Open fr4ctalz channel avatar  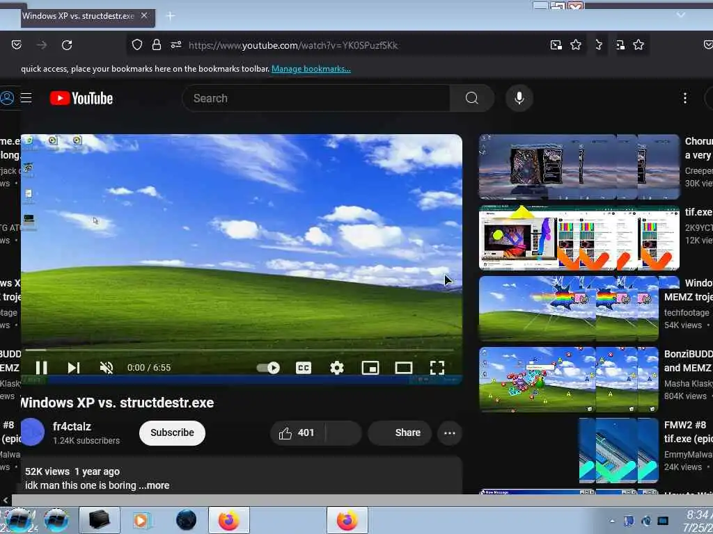(33, 432)
